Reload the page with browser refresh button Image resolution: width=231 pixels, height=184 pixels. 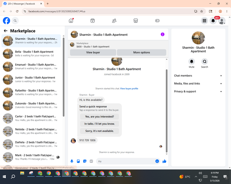(17, 11)
